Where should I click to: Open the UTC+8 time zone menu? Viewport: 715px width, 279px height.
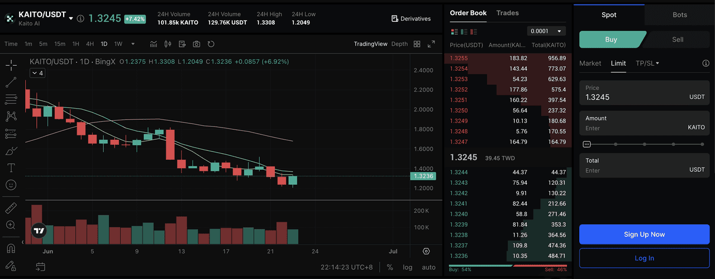tap(347, 267)
